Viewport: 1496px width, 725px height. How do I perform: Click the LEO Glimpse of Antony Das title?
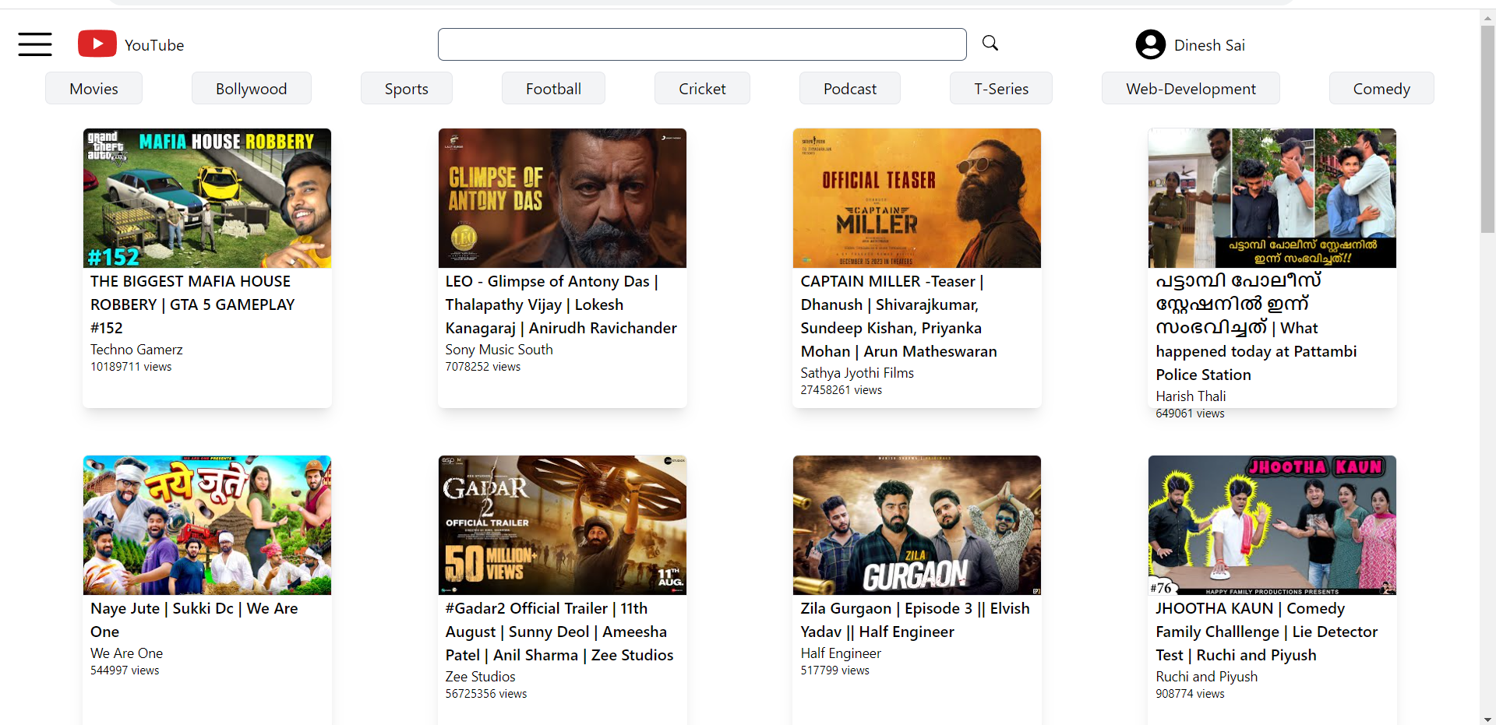[561, 304]
